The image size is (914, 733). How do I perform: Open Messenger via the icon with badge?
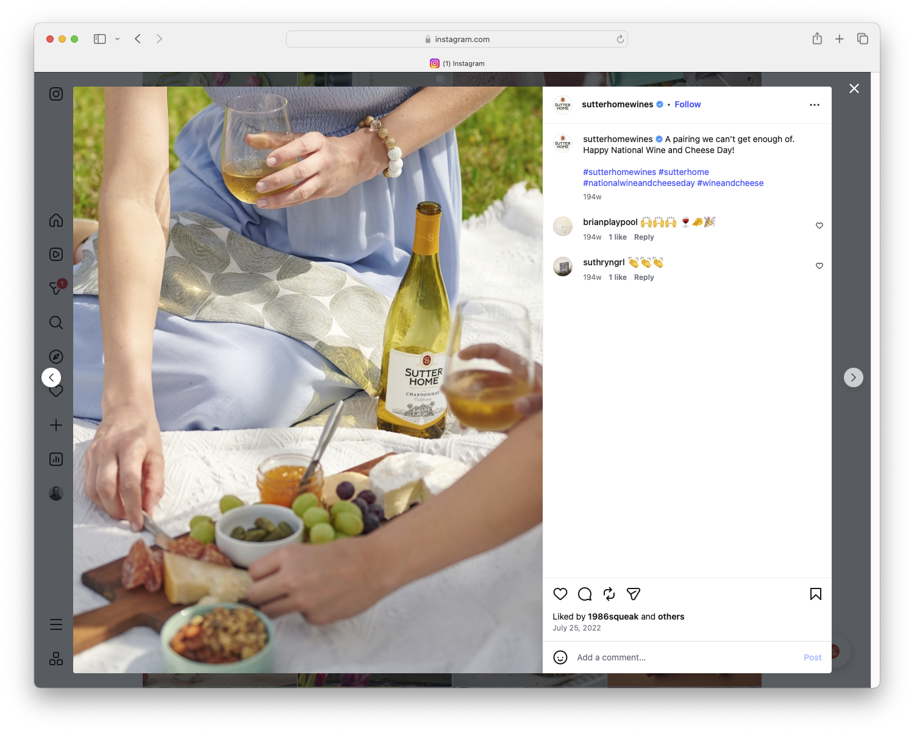point(55,288)
